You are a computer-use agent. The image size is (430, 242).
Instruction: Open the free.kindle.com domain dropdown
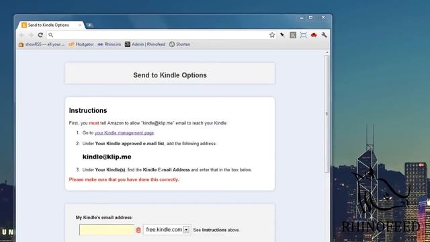(167, 230)
